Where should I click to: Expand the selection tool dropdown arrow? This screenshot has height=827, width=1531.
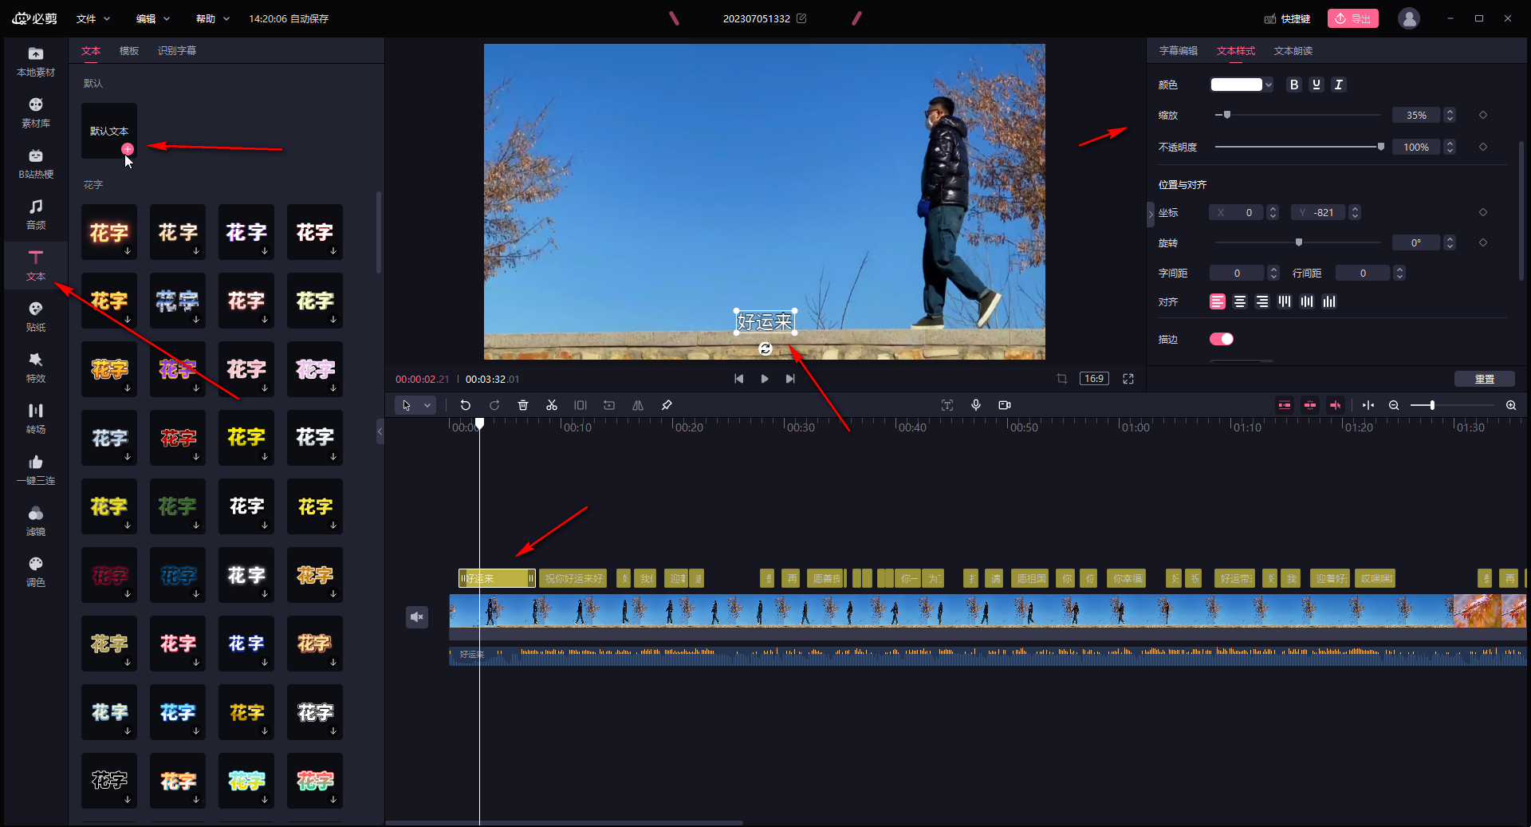[x=427, y=405]
